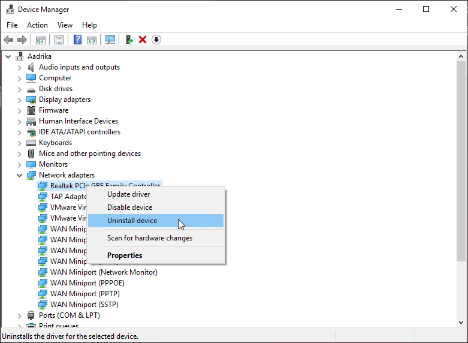
Task: Select WAN Miniport (PPTP)
Action: (x=84, y=294)
